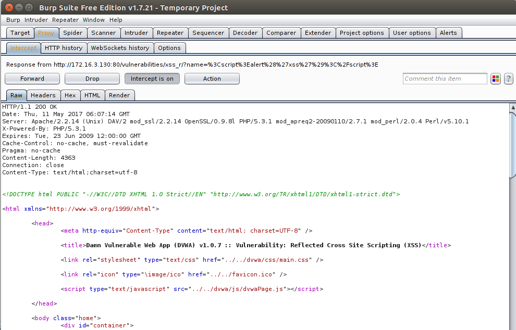Forward the intercepted response
Viewport: 516px width, 330px height.
click(32, 79)
